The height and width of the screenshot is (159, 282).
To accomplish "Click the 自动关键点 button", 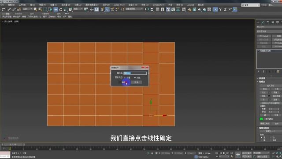I will pos(247,153).
